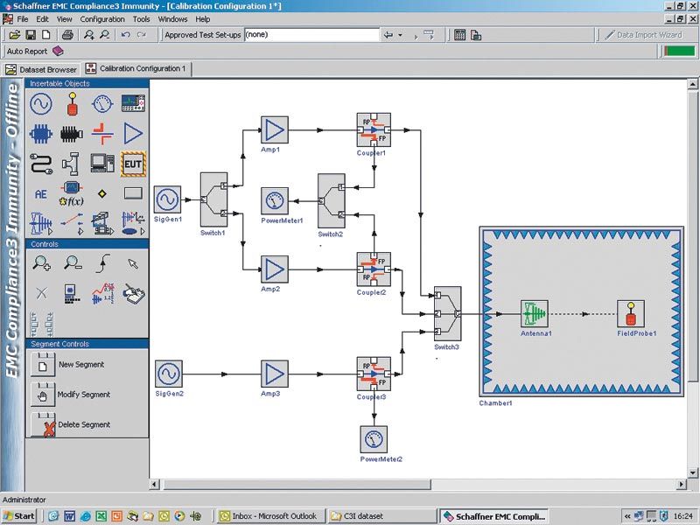This screenshot has height=525, width=700.
Task: Select the Antenna1 block in chamber
Action: click(535, 314)
